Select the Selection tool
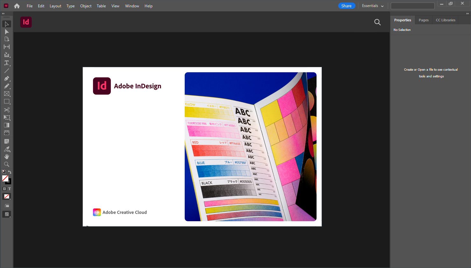The image size is (471, 268). click(7, 24)
